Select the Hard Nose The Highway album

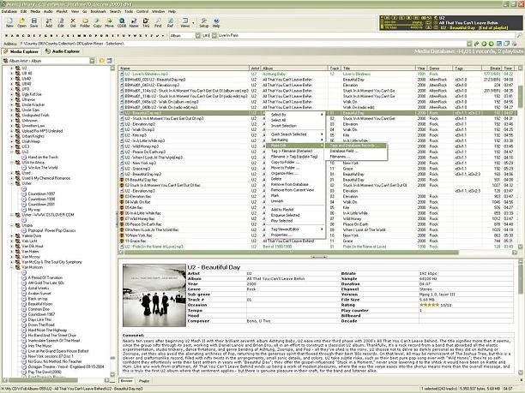(47, 330)
